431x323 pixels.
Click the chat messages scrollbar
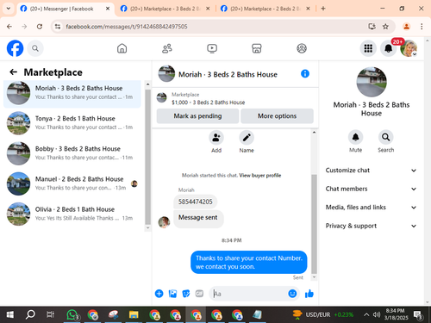(314, 223)
